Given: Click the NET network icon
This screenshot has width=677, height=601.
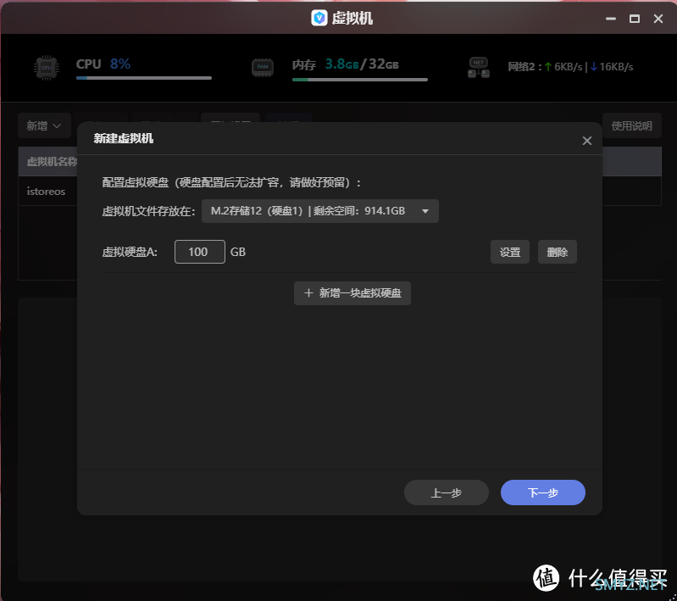Looking at the screenshot, I should 479,68.
